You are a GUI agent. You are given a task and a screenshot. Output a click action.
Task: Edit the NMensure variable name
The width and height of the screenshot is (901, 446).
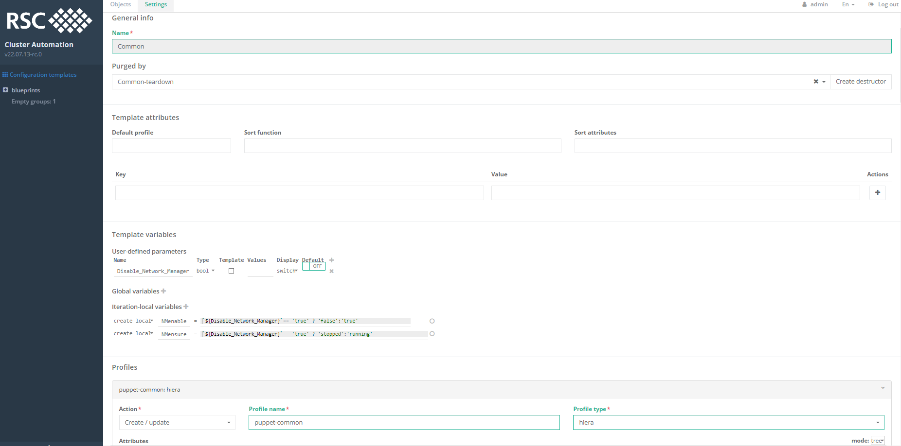point(174,334)
